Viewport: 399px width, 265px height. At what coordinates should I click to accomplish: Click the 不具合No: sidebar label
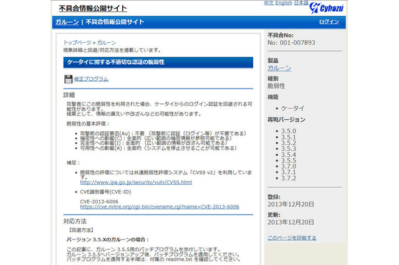(x=281, y=35)
